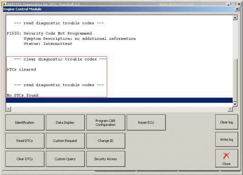Click the 'Symptom Description' log line

pyautogui.click(x=80, y=39)
